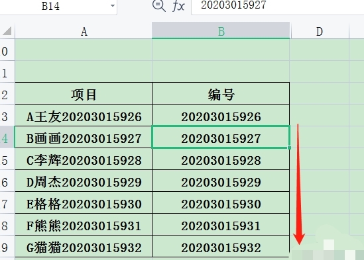
Task: Select cell E格格20203015930
Action: [x=84, y=203]
